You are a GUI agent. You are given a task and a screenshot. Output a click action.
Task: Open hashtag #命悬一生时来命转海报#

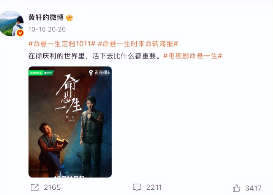click(x=138, y=44)
